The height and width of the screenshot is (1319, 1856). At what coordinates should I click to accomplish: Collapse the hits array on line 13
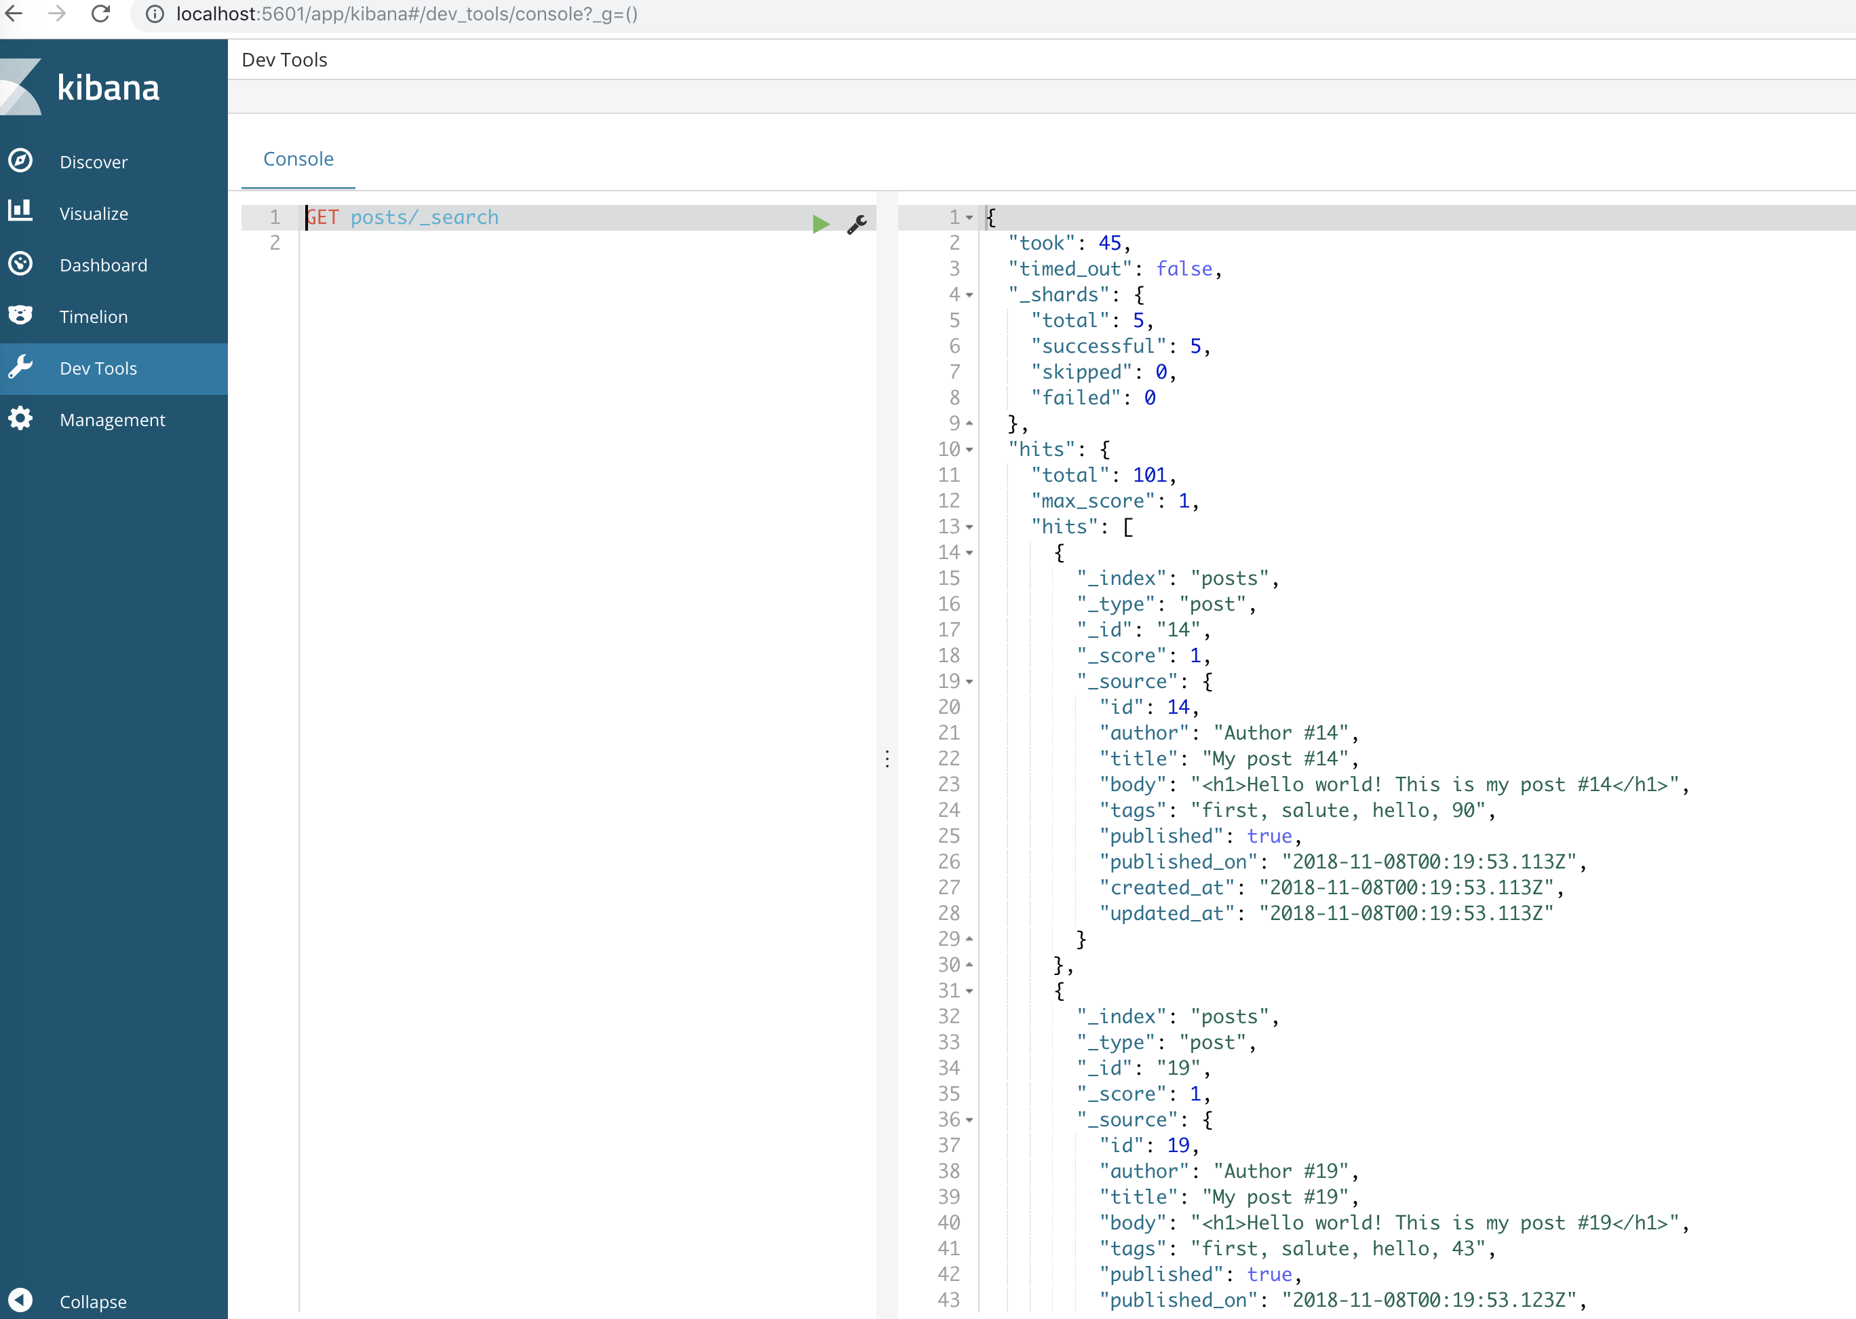[x=971, y=528]
